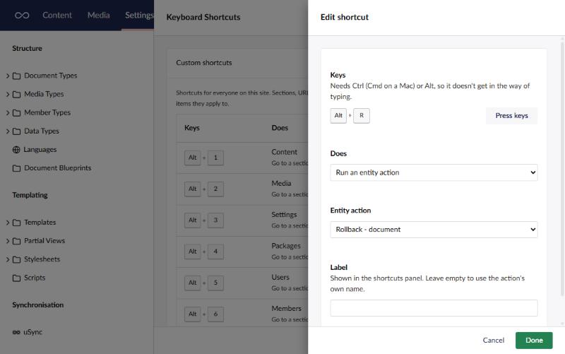Open the Media section tab
Screen dimensions: 565x354
click(98, 15)
